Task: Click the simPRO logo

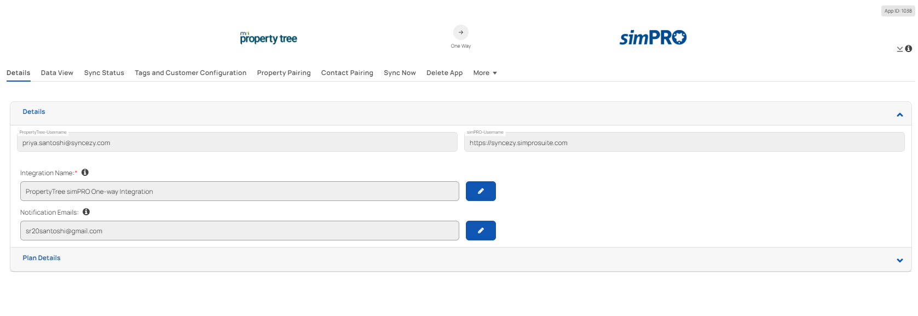Action: pyautogui.click(x=653, y=37)
